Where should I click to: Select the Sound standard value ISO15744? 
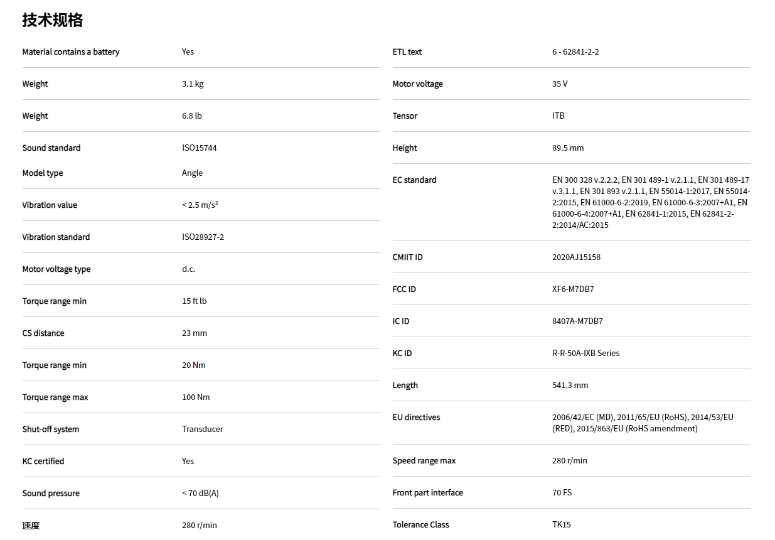point(199,148)
